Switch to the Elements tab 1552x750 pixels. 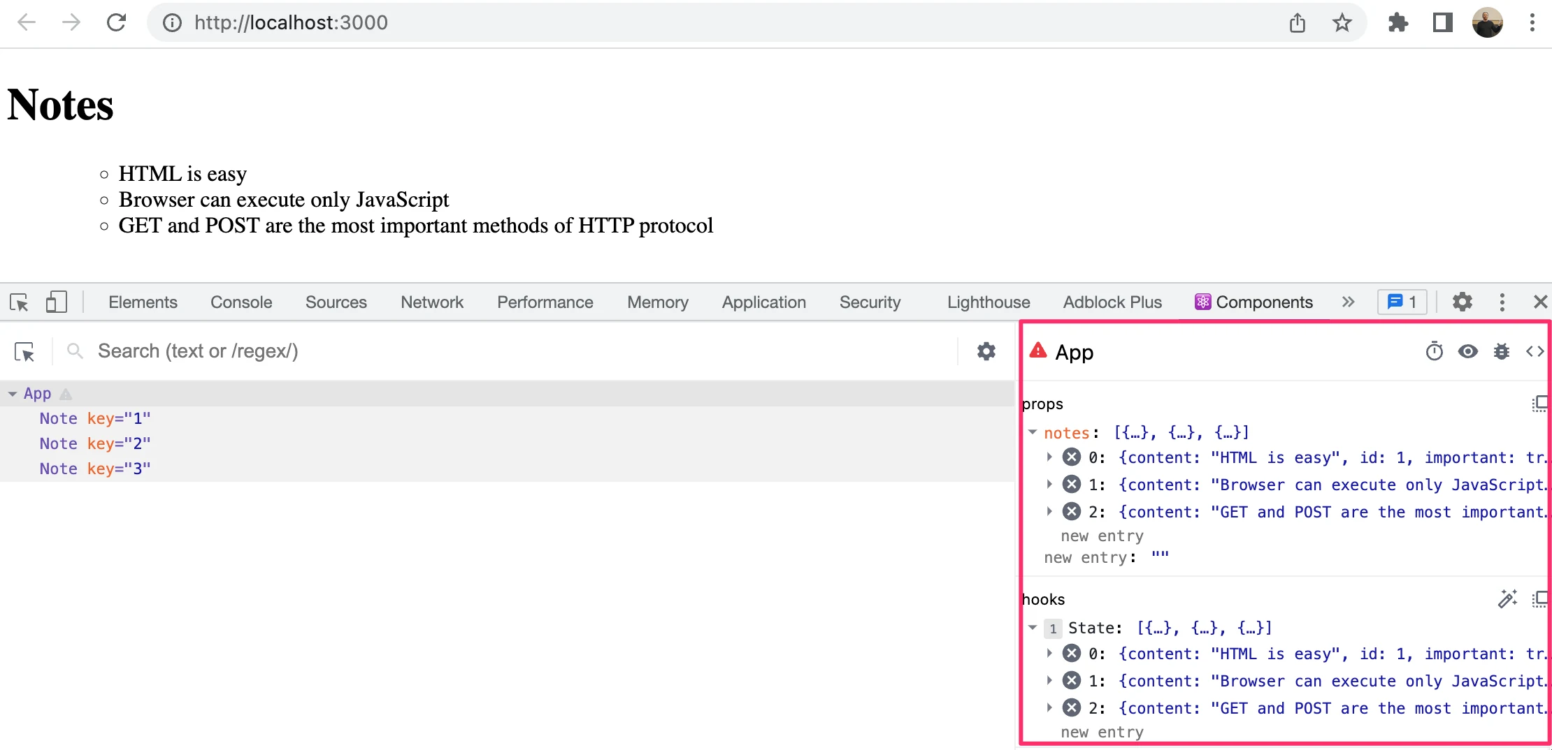pyautogui.click(x=143, y=302)
